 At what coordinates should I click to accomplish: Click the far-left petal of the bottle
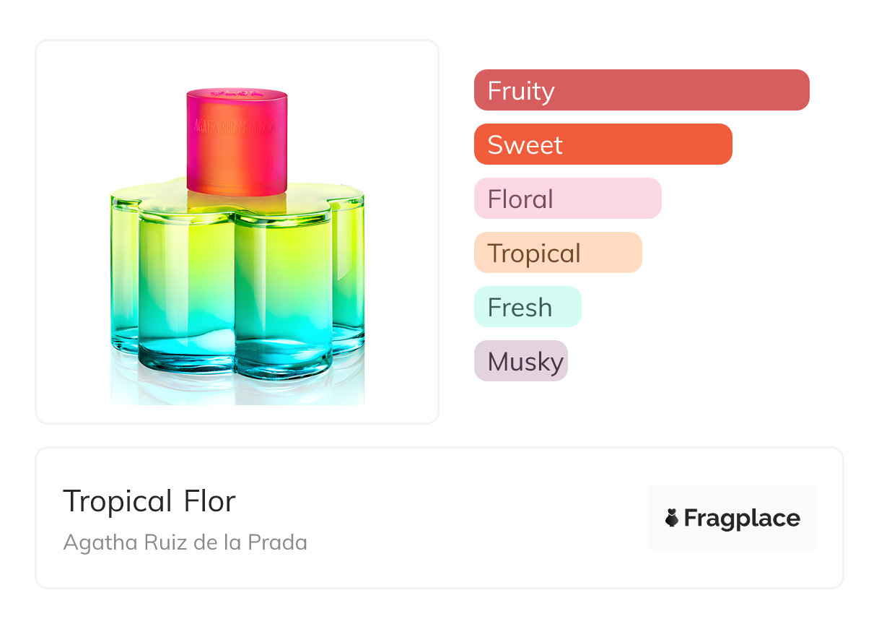[x=123, y=274]
